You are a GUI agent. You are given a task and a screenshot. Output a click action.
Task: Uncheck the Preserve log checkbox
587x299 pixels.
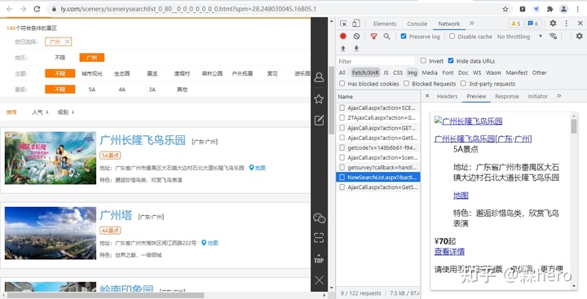[x=404, y=37]
